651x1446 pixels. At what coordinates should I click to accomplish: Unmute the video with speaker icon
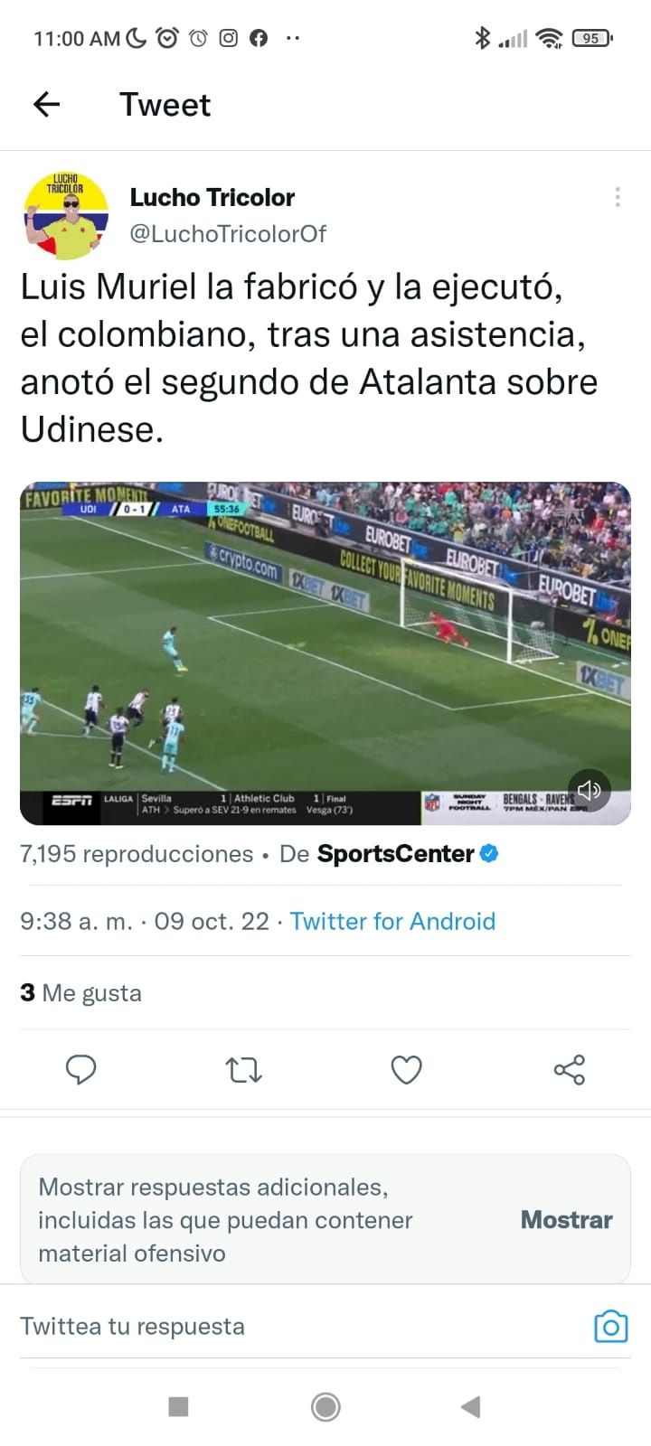click(x=590, y=791)
